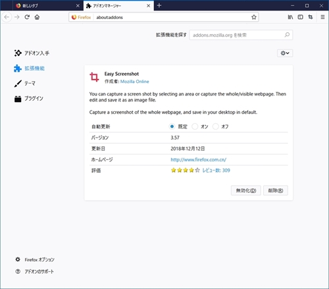
Task: Click the Easy Screenshot crop toolbar icon
Action: (311, 17)
